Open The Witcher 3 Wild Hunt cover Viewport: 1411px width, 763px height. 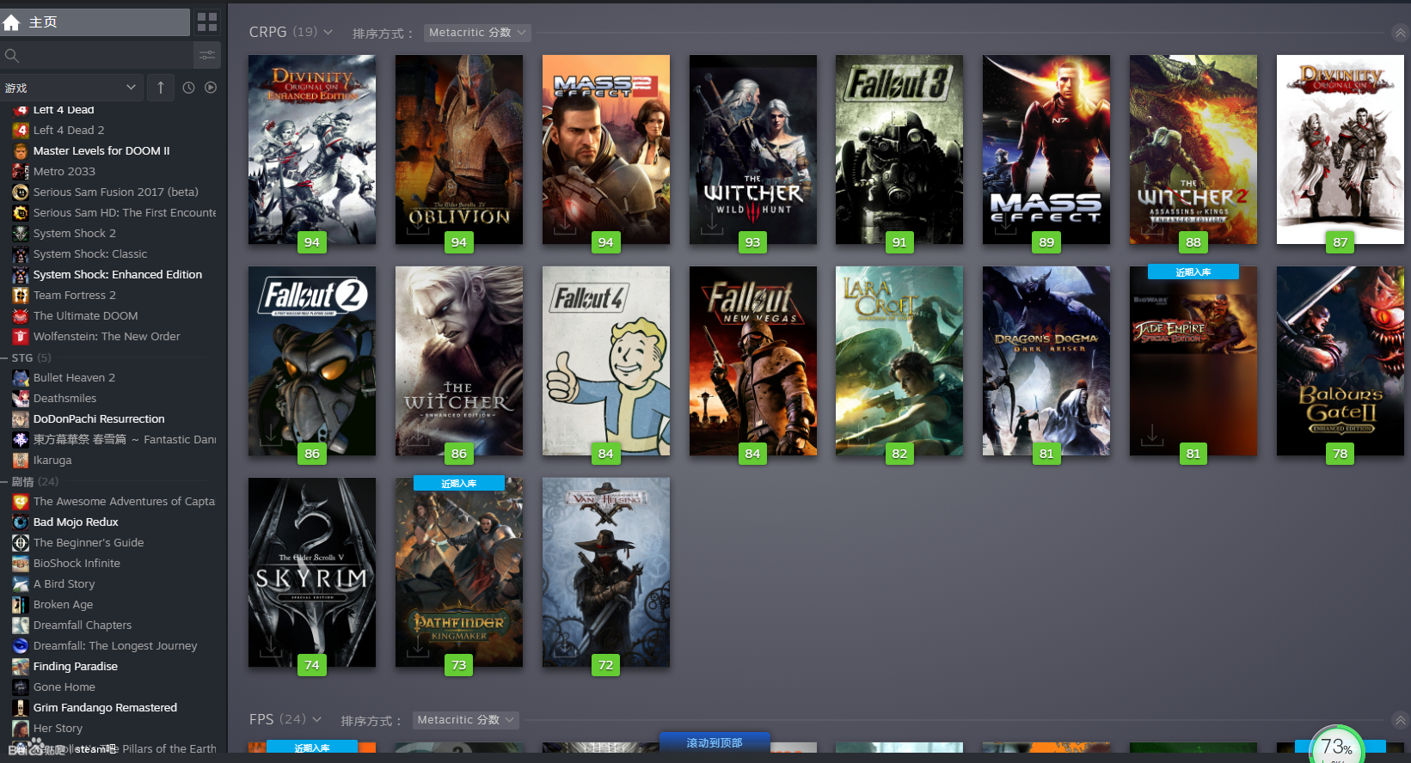coord(753,150)
